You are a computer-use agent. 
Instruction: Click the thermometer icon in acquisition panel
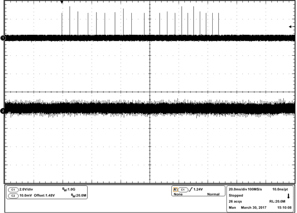tap(288, 196)
